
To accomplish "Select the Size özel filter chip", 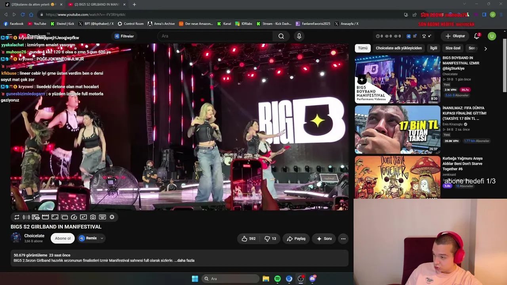I will [x=453, y=48].
